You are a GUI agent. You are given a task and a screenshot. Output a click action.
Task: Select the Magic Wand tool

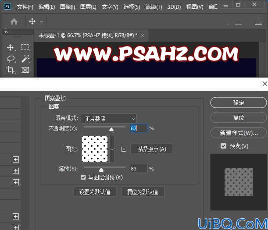point(25,59)
